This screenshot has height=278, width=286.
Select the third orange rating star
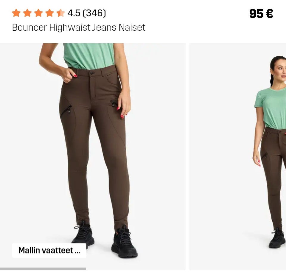[x=38, y=13]
